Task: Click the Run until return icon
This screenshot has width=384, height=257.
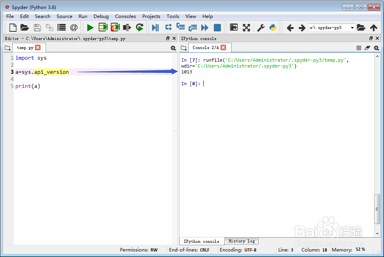Action: [193, 27]
